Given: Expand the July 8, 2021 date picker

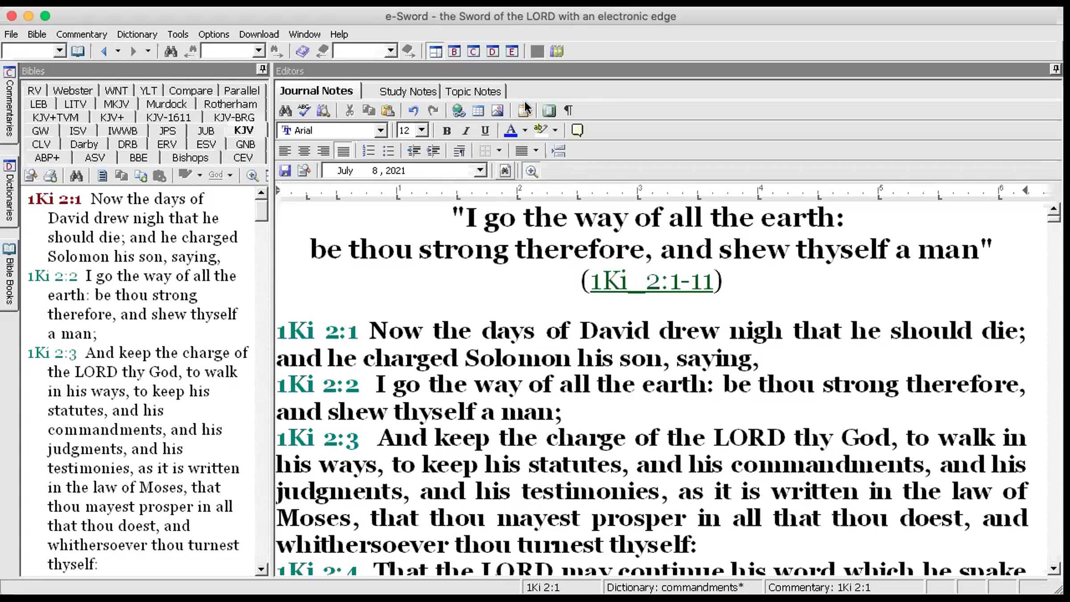Looking at the screenshot, I should [480, 171].
